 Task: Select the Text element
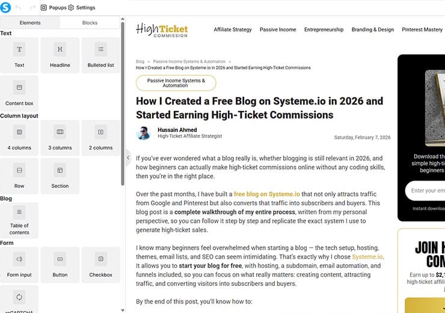click(x=19, y=55)
